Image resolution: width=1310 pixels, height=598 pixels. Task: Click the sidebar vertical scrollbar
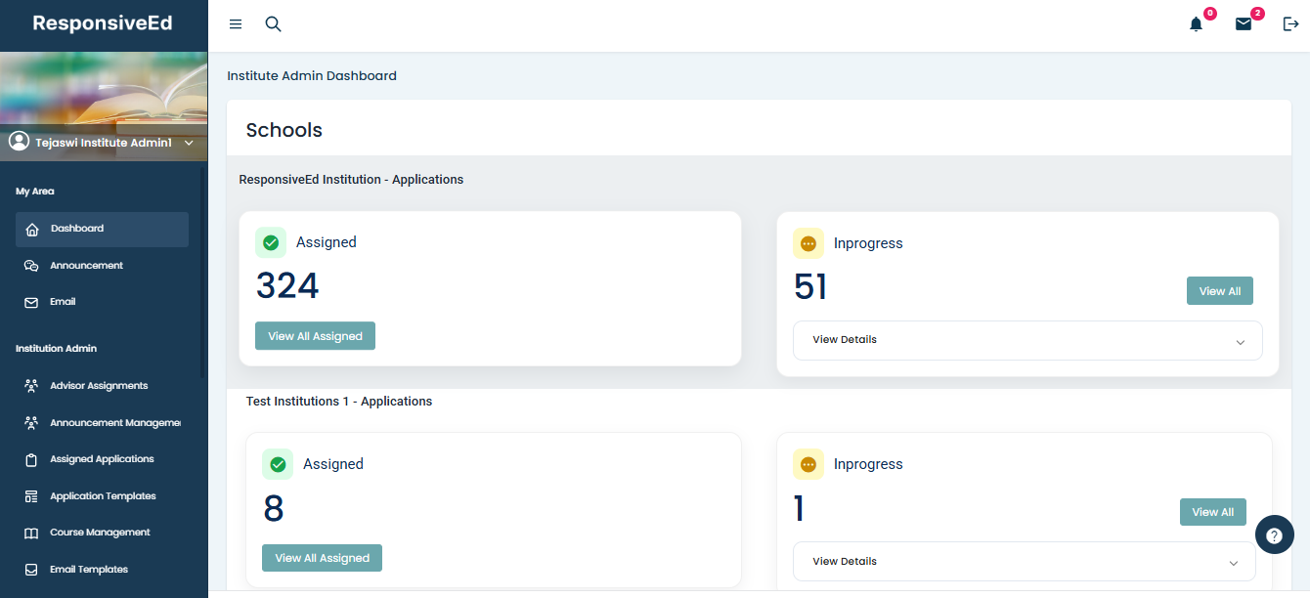202,274
